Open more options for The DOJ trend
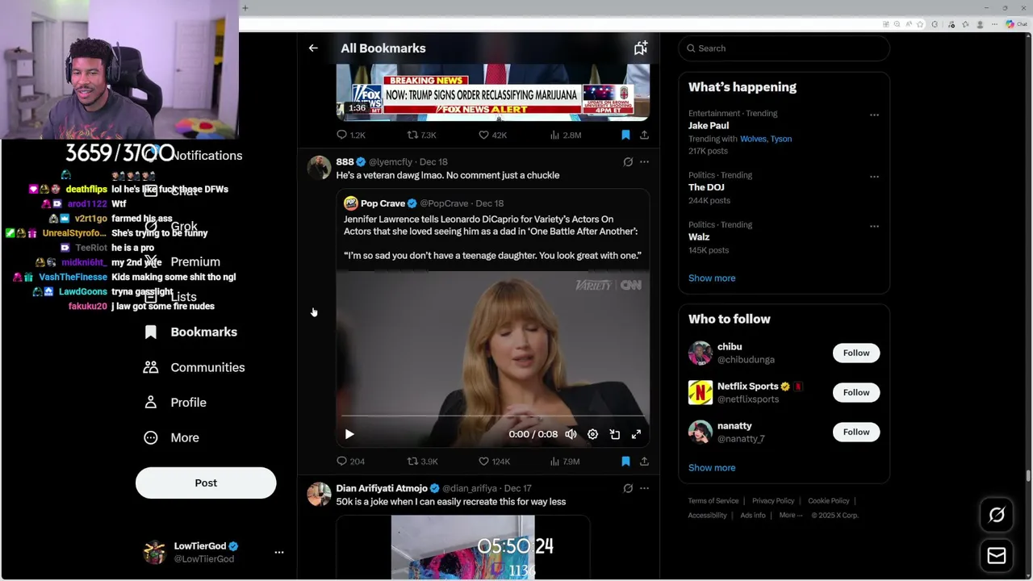 [874, 176]
